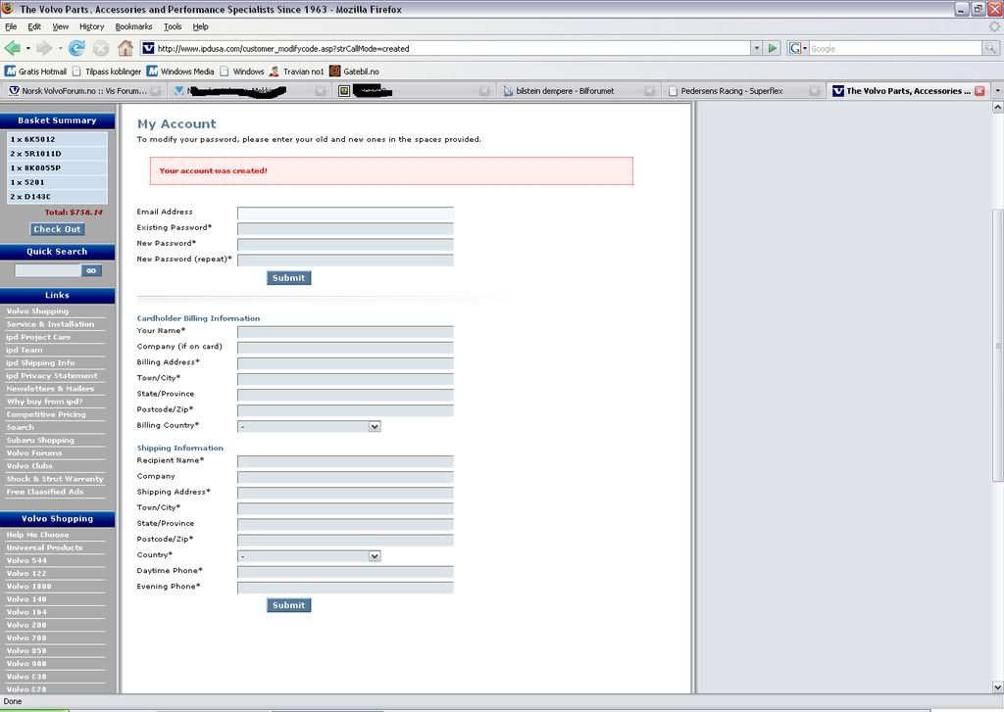The height and width of the screenshot is (712, 1004).
Task: Click the Email Address input field
Action: tap(345, 213)
